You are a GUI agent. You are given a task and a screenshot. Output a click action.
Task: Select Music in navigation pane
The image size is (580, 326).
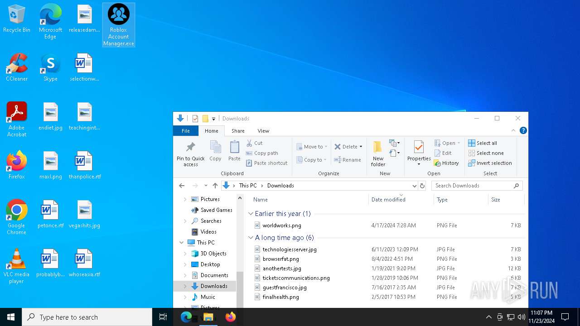[208, 297]
